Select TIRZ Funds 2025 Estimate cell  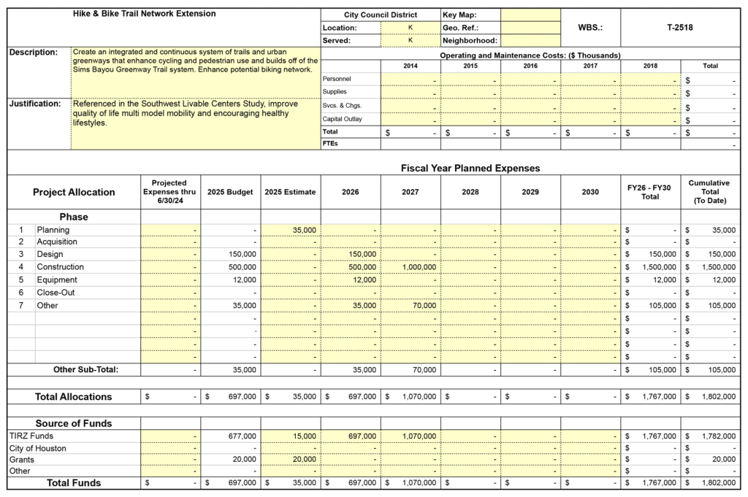tap(290, 436)
